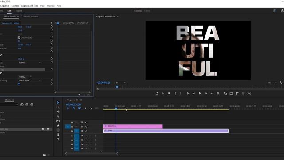The image size is (284, 160).
Task: Add a marker in Program monitor
Action: (169, 93)
